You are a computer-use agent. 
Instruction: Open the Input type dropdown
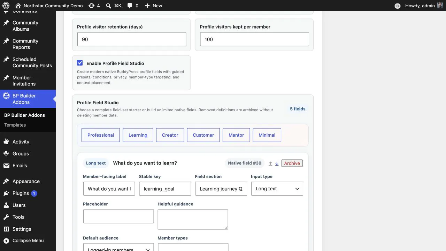(x=277, y=189)
